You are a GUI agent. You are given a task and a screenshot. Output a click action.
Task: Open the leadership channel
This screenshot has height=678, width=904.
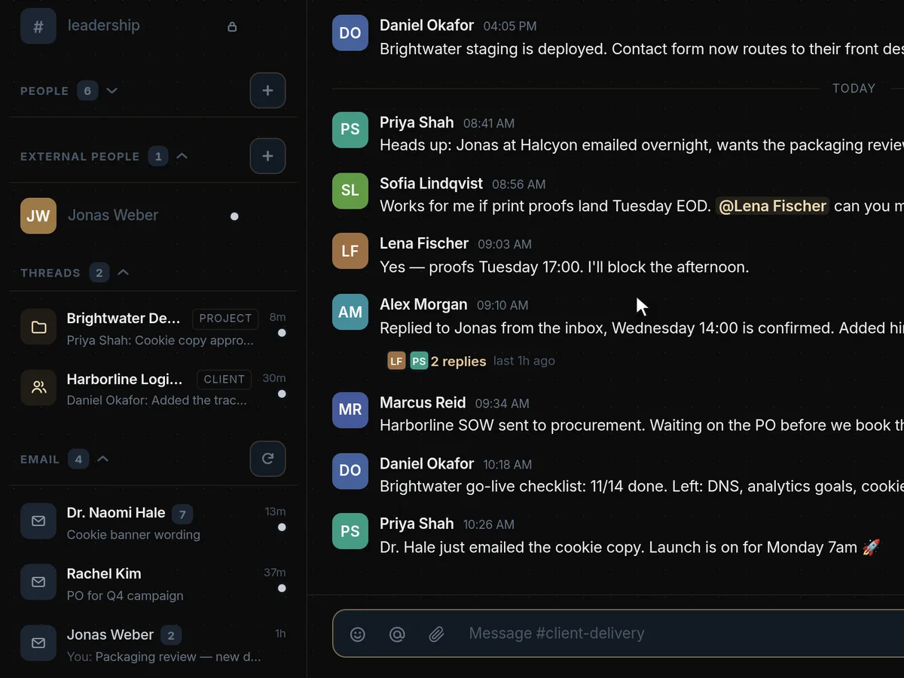(x=153, y=26)
